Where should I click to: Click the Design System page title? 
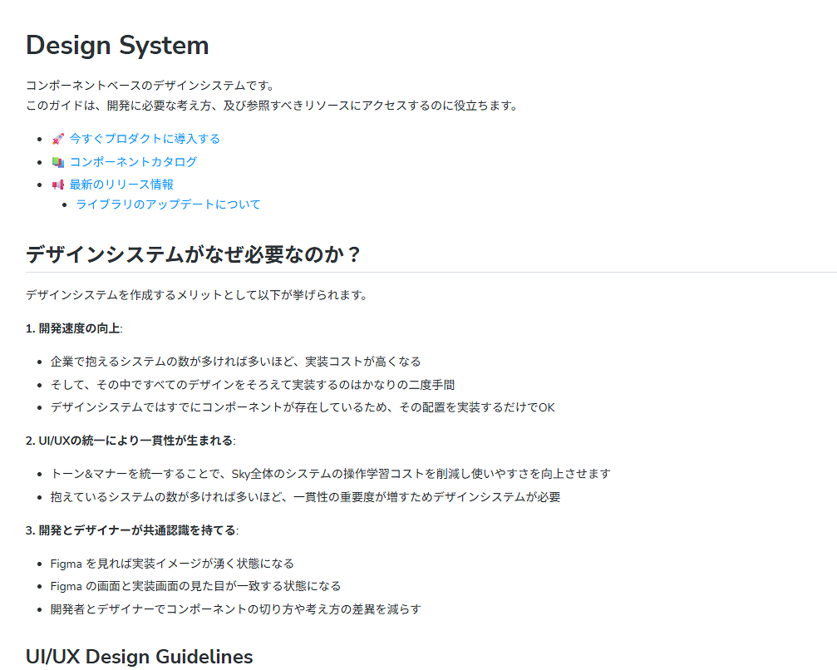click(x=117, y=46)
